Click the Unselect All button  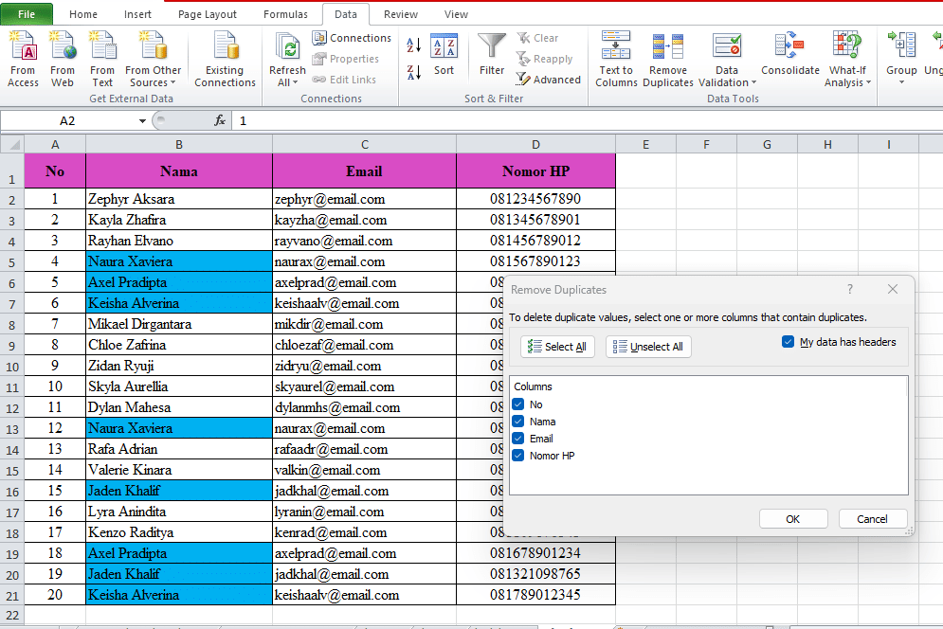click(x=648, y=347)
